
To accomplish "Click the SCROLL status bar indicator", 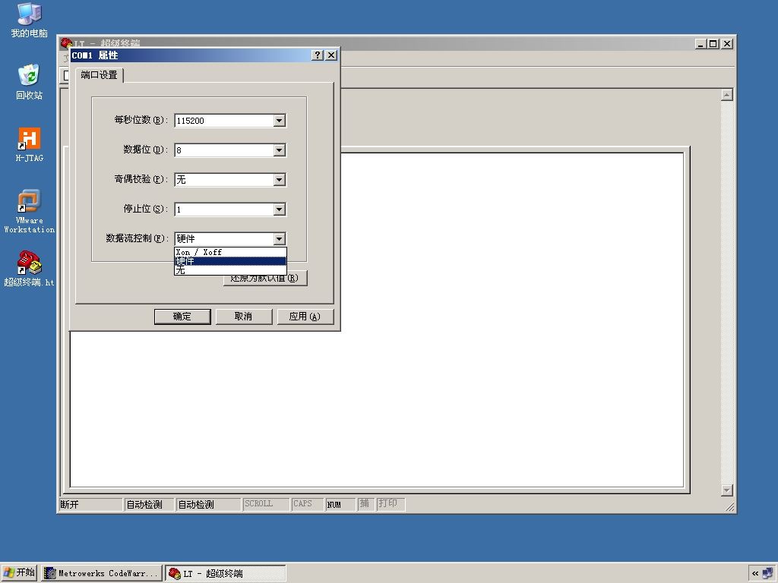I will (x=265, y=504).
